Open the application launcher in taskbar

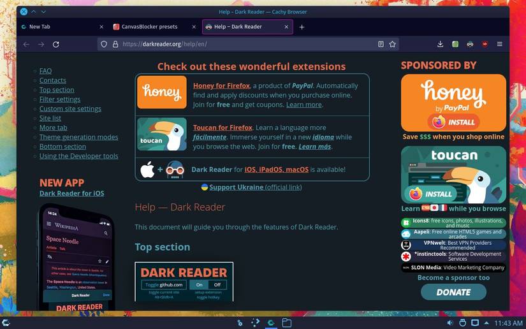click(x=6, y=323)
